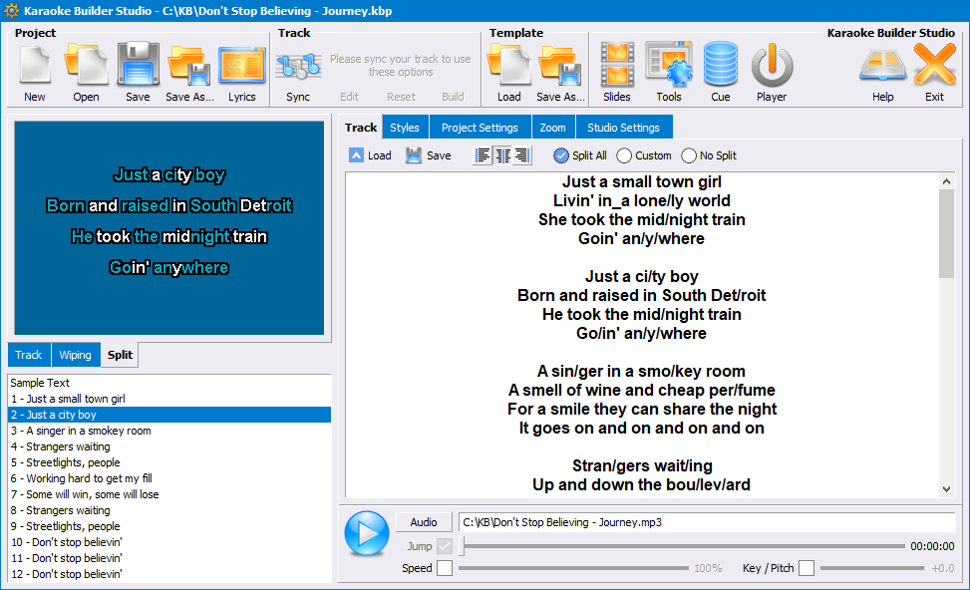Select '9 - Streetlights, people' page
This screenshot has width=970, height=590.
pyautogui.click(x=168, y=526)
